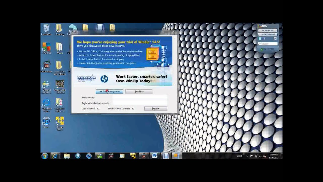Click the Use Evaluation Version button
323x182 pixels.
pyautogui.click(x=110, y=92)
